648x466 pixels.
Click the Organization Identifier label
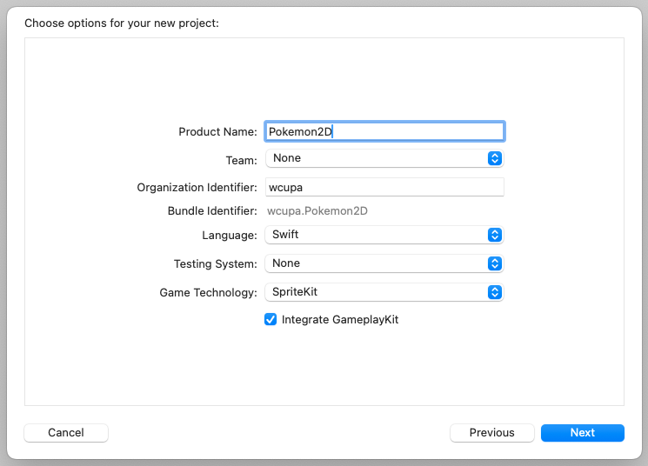(197, 188)
